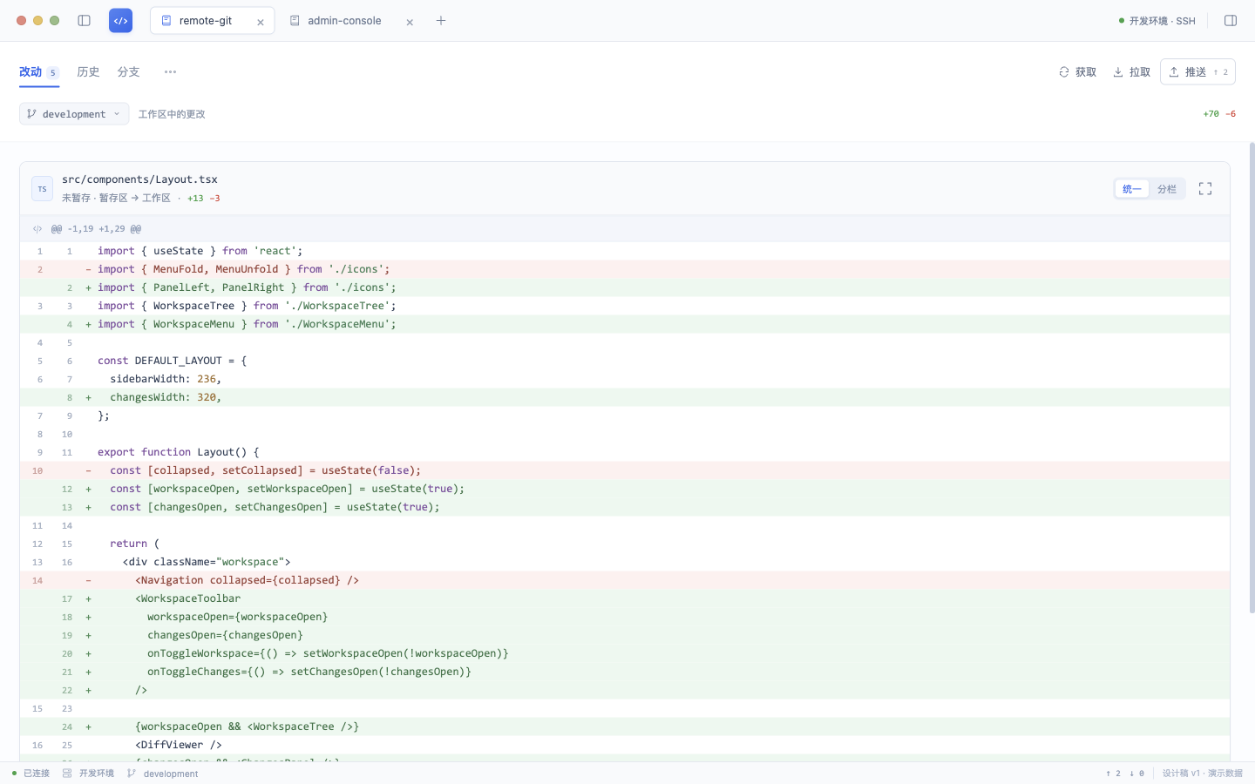Click the <DiffViewer /> line
The height and width of the screenshot is (784, 1255).
pos(625,745)
